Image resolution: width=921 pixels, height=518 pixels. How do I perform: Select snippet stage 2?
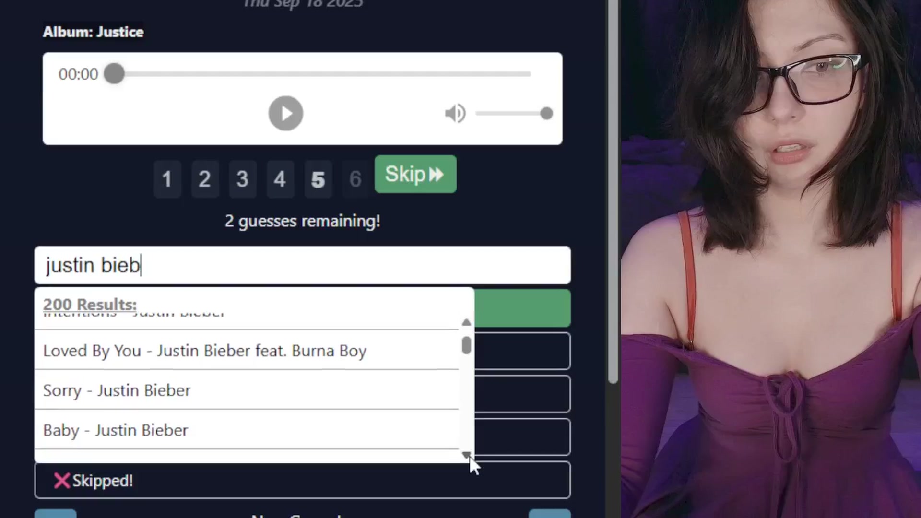click(205, 179)
